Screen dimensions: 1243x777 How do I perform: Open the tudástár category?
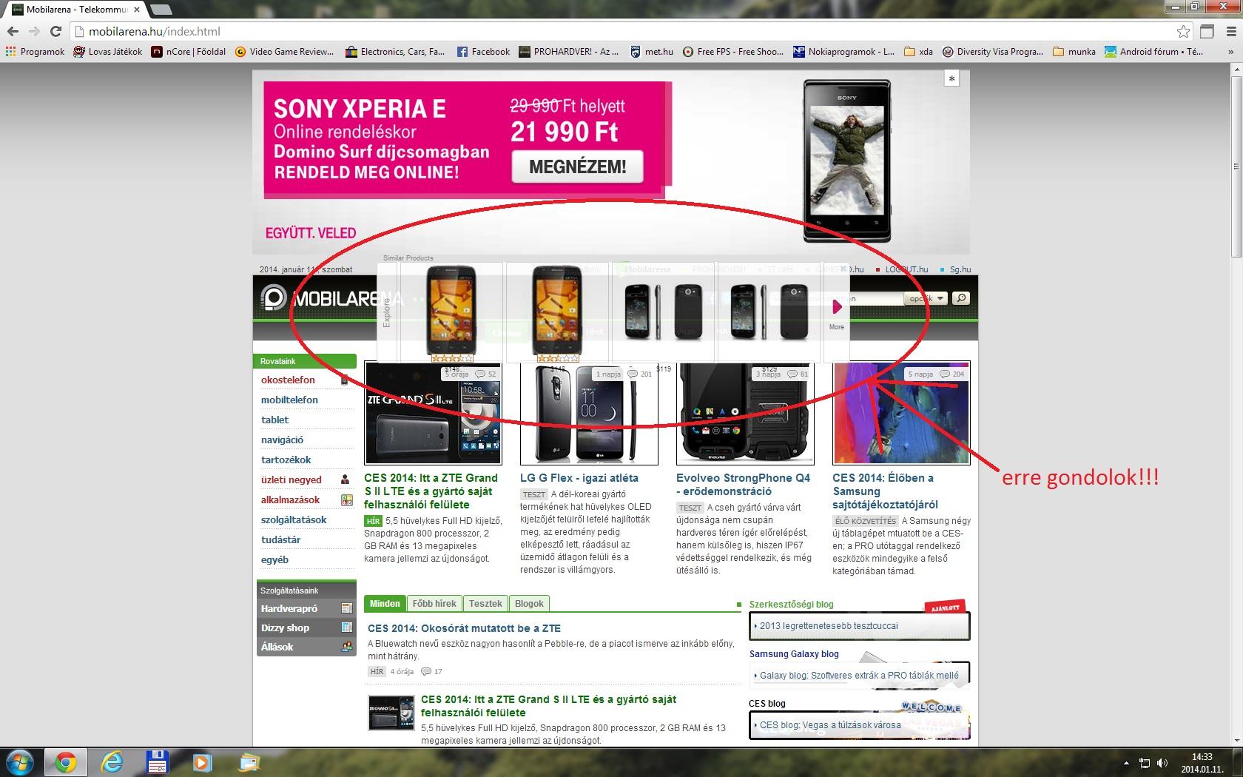[280, 539]
